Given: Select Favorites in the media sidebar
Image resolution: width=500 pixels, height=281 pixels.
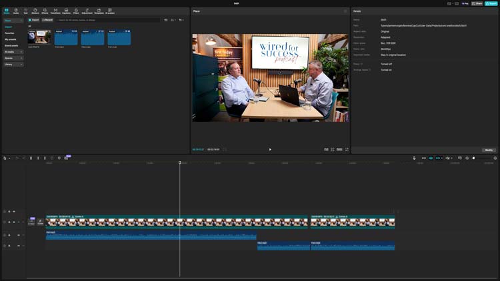Looking at the screenshot, I should [x=10, y=33].
